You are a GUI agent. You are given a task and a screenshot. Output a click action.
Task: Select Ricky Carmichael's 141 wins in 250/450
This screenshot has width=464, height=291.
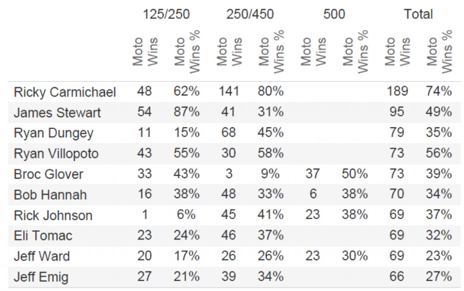click(228, 91)
